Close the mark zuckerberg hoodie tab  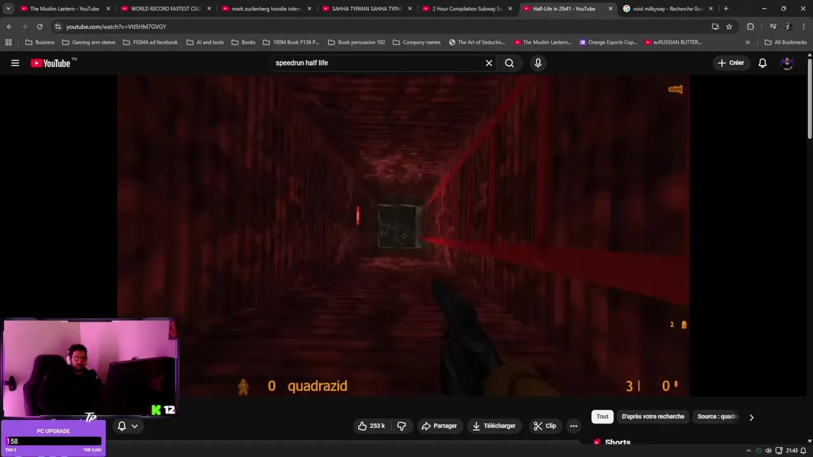309,9
